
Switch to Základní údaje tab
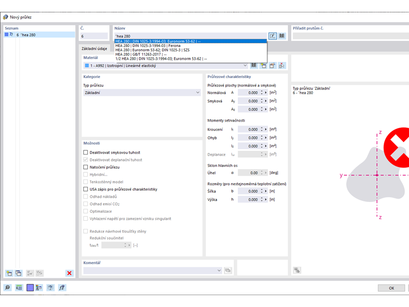click(x=94, y=48)
